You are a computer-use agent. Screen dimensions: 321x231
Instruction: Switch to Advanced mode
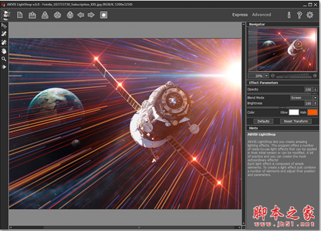[x=262, y=14]
